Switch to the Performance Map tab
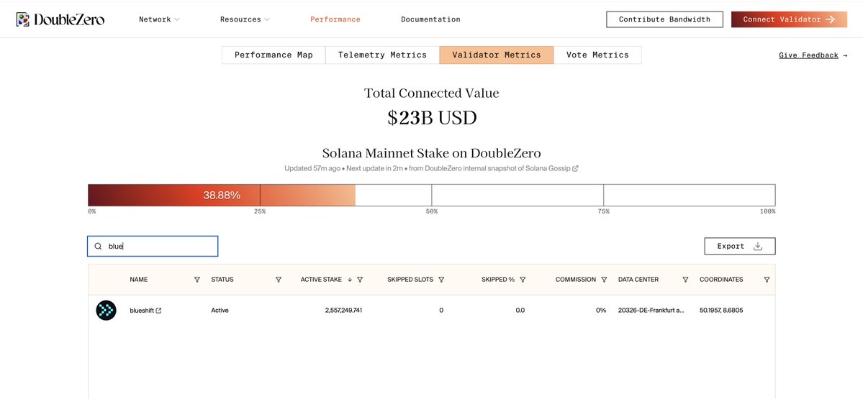 pos(274,55)
